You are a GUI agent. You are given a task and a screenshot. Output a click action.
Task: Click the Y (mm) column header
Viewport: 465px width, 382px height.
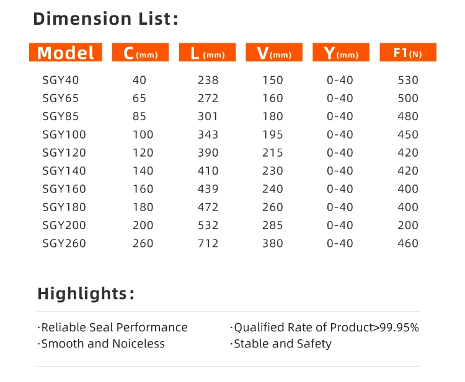point(341,53)
